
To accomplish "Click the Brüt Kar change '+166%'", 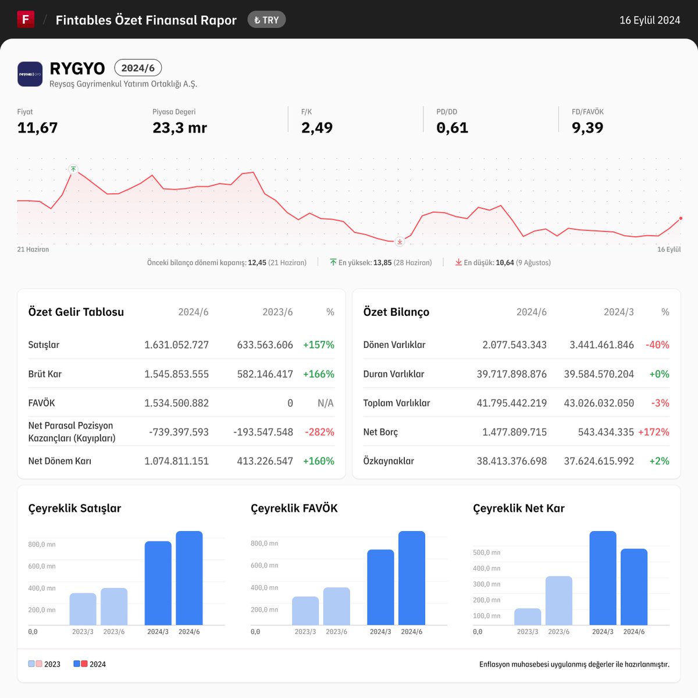I will pos(319,373).
